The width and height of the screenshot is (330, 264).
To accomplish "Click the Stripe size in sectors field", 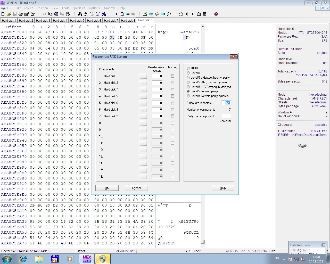I will (x=226, y=103).
